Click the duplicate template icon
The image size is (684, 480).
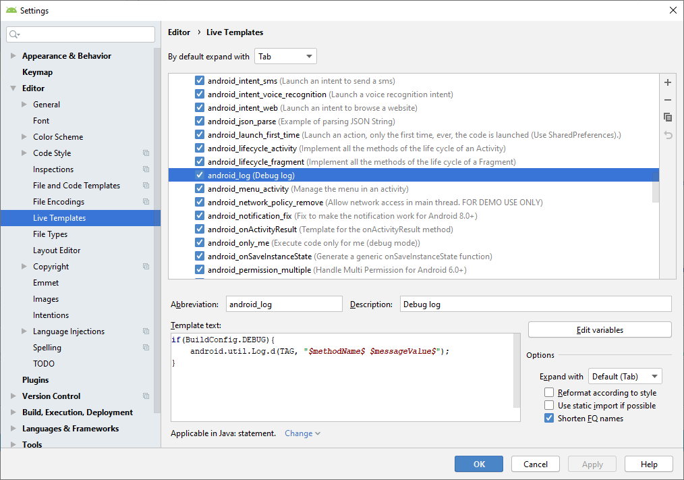[x=668, y=117]
